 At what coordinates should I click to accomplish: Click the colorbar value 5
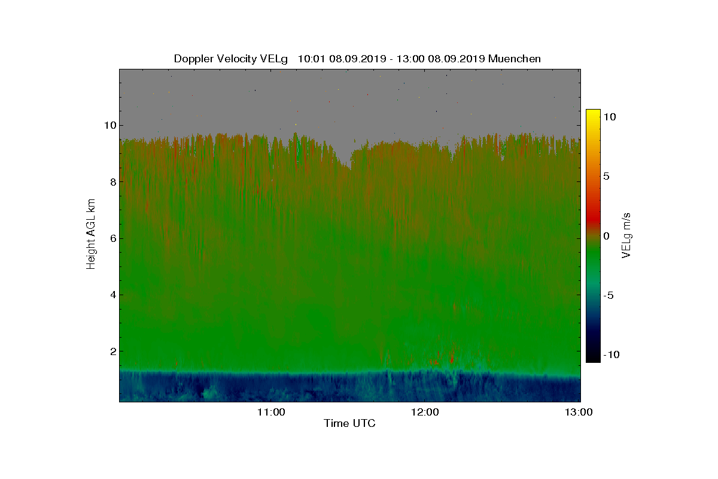coord(606,177)
